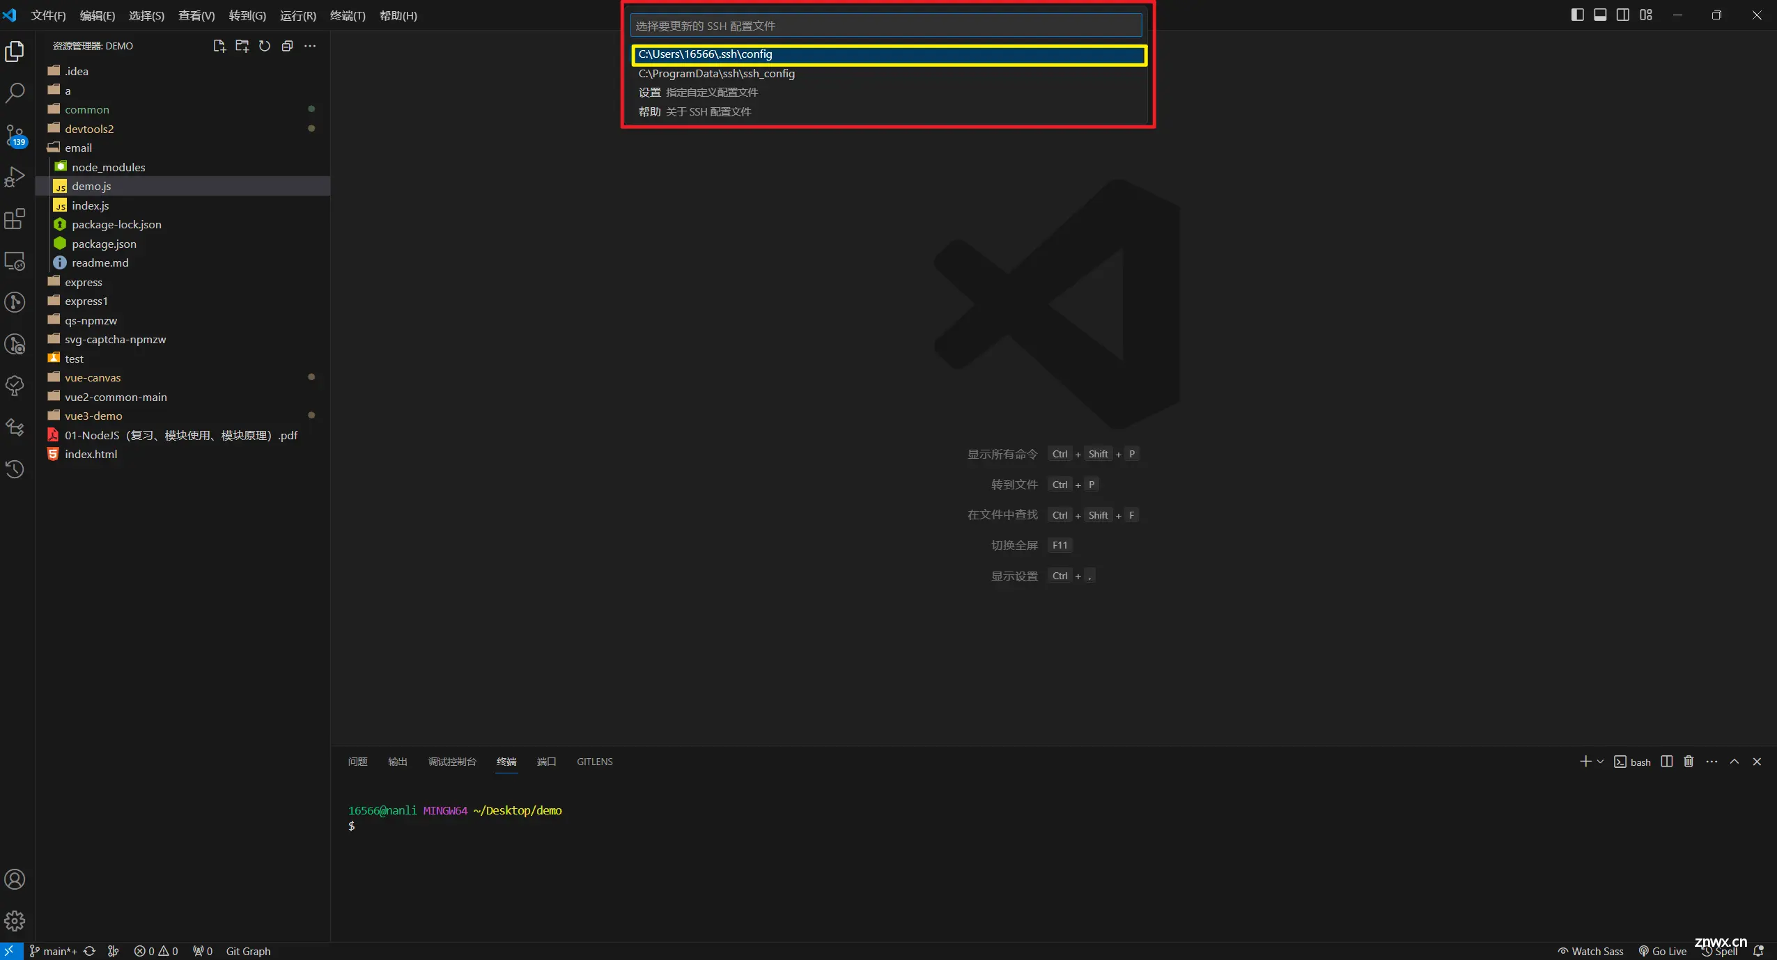
Task: Select C:\Users\16566\.ssh\config option
Action: pyautogui.click(x=889, y=54)
